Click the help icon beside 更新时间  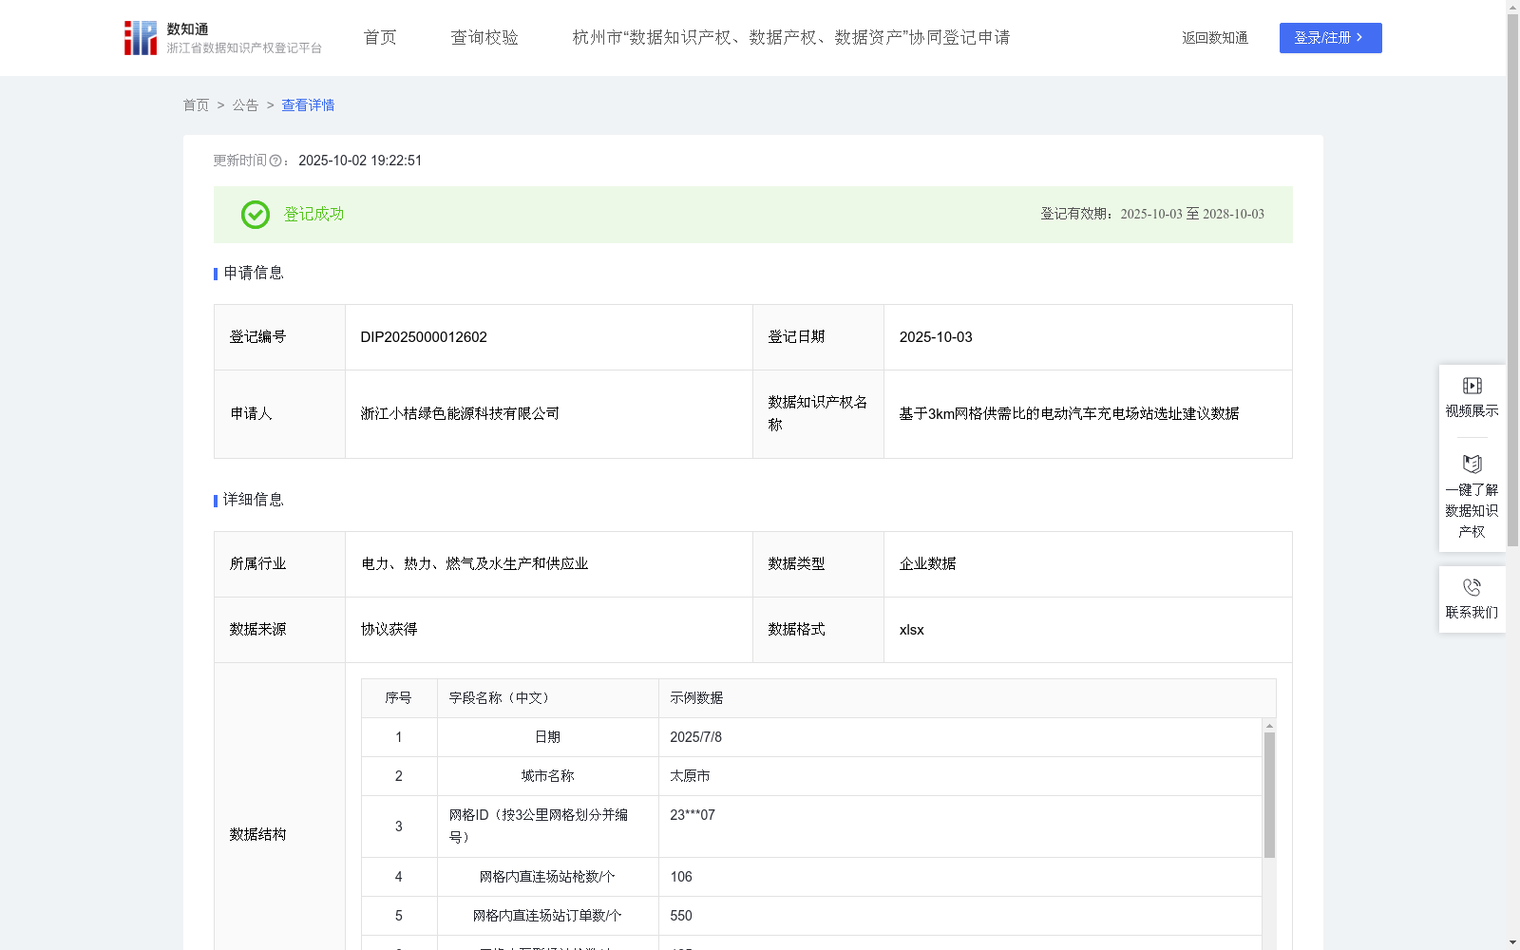[275, 161]
